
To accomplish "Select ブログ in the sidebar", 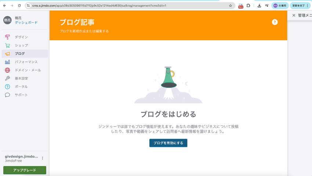I will (x=25, y=54).
